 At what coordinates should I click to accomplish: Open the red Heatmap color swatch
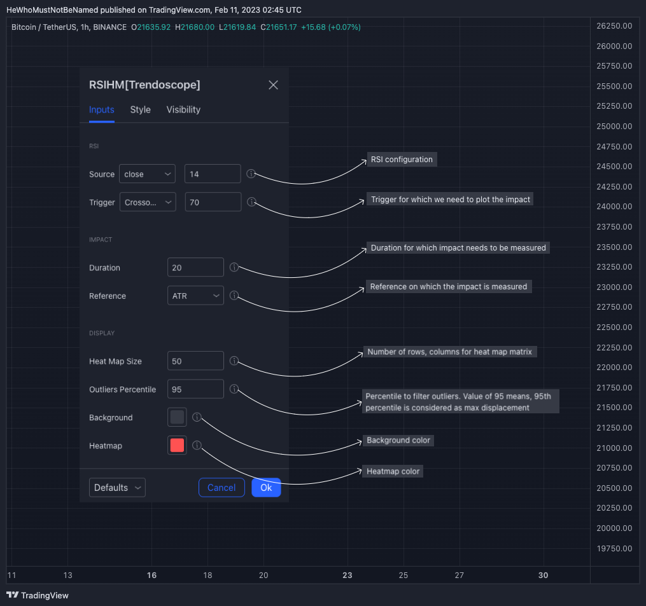coord(177,445)
